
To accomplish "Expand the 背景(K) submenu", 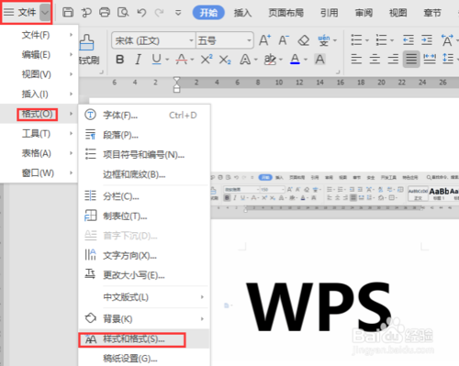I will (x=144, y=318).
